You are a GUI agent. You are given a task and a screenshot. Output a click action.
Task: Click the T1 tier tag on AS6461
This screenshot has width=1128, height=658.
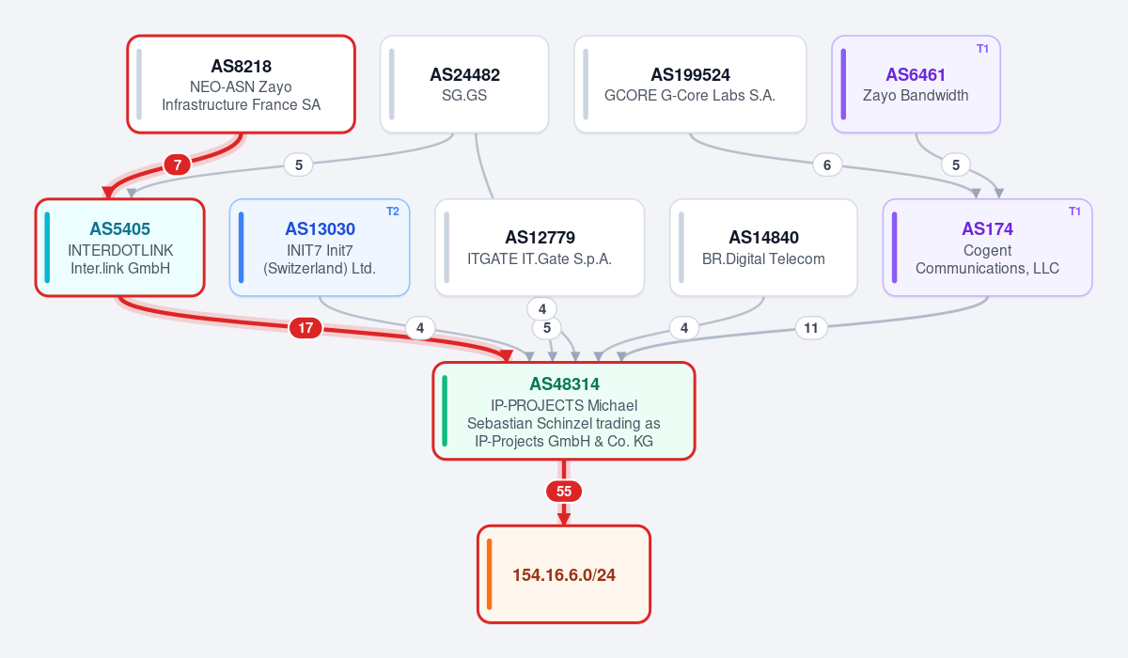[982, 48]
